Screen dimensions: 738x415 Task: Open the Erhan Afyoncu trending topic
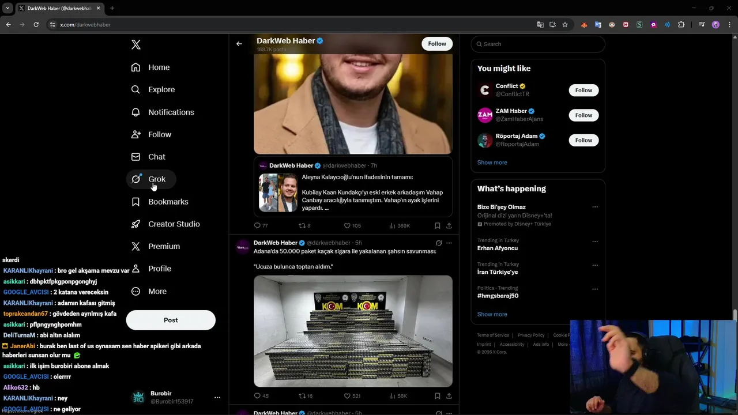pyautogui.click(x=498, y=248)
